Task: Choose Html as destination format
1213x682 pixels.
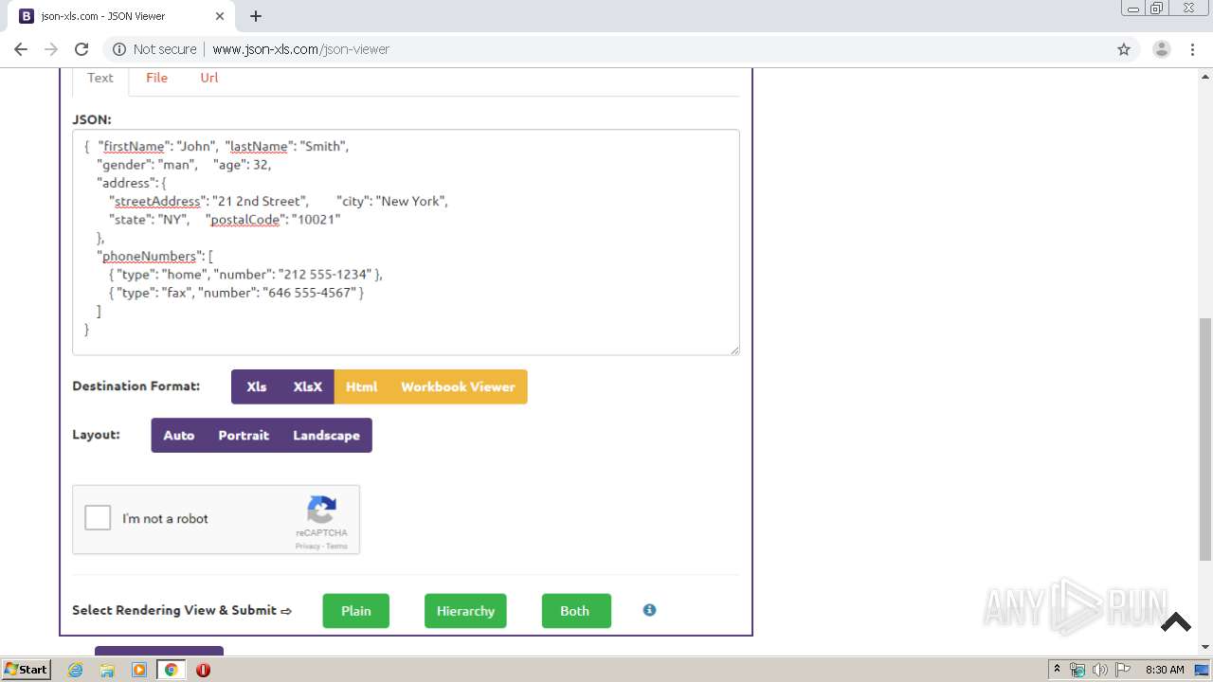Action: 361,386
